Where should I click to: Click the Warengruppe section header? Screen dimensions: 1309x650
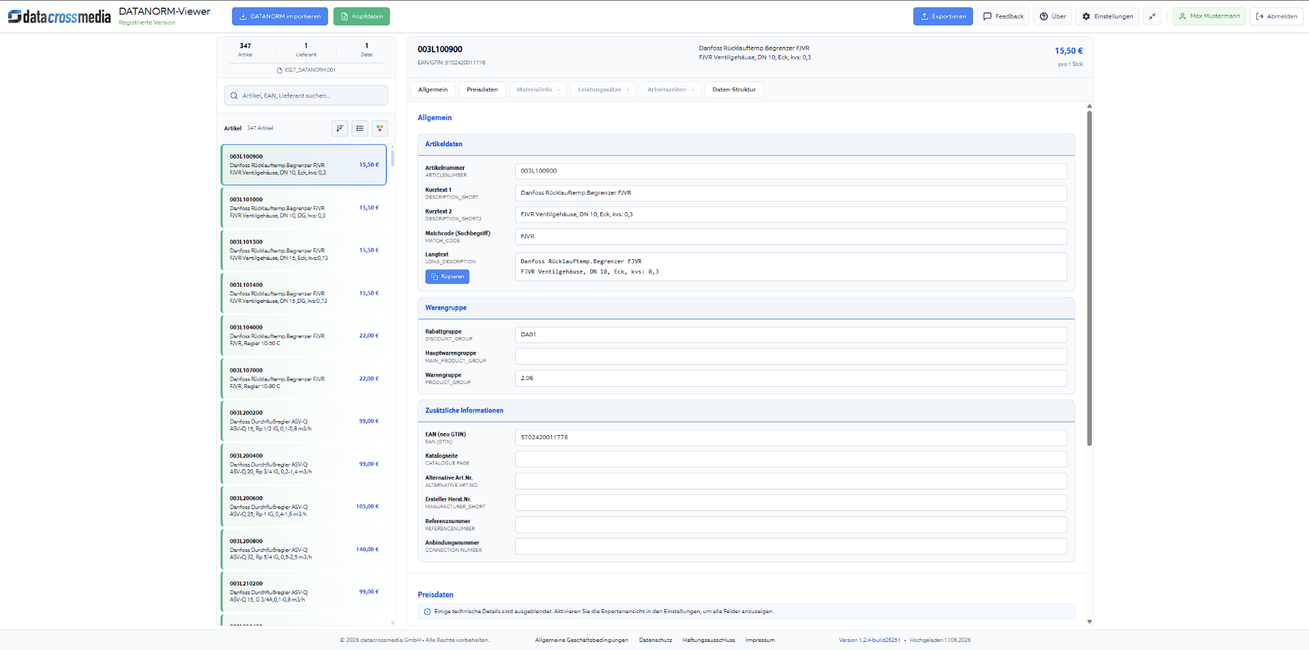[x=746, y=308]
